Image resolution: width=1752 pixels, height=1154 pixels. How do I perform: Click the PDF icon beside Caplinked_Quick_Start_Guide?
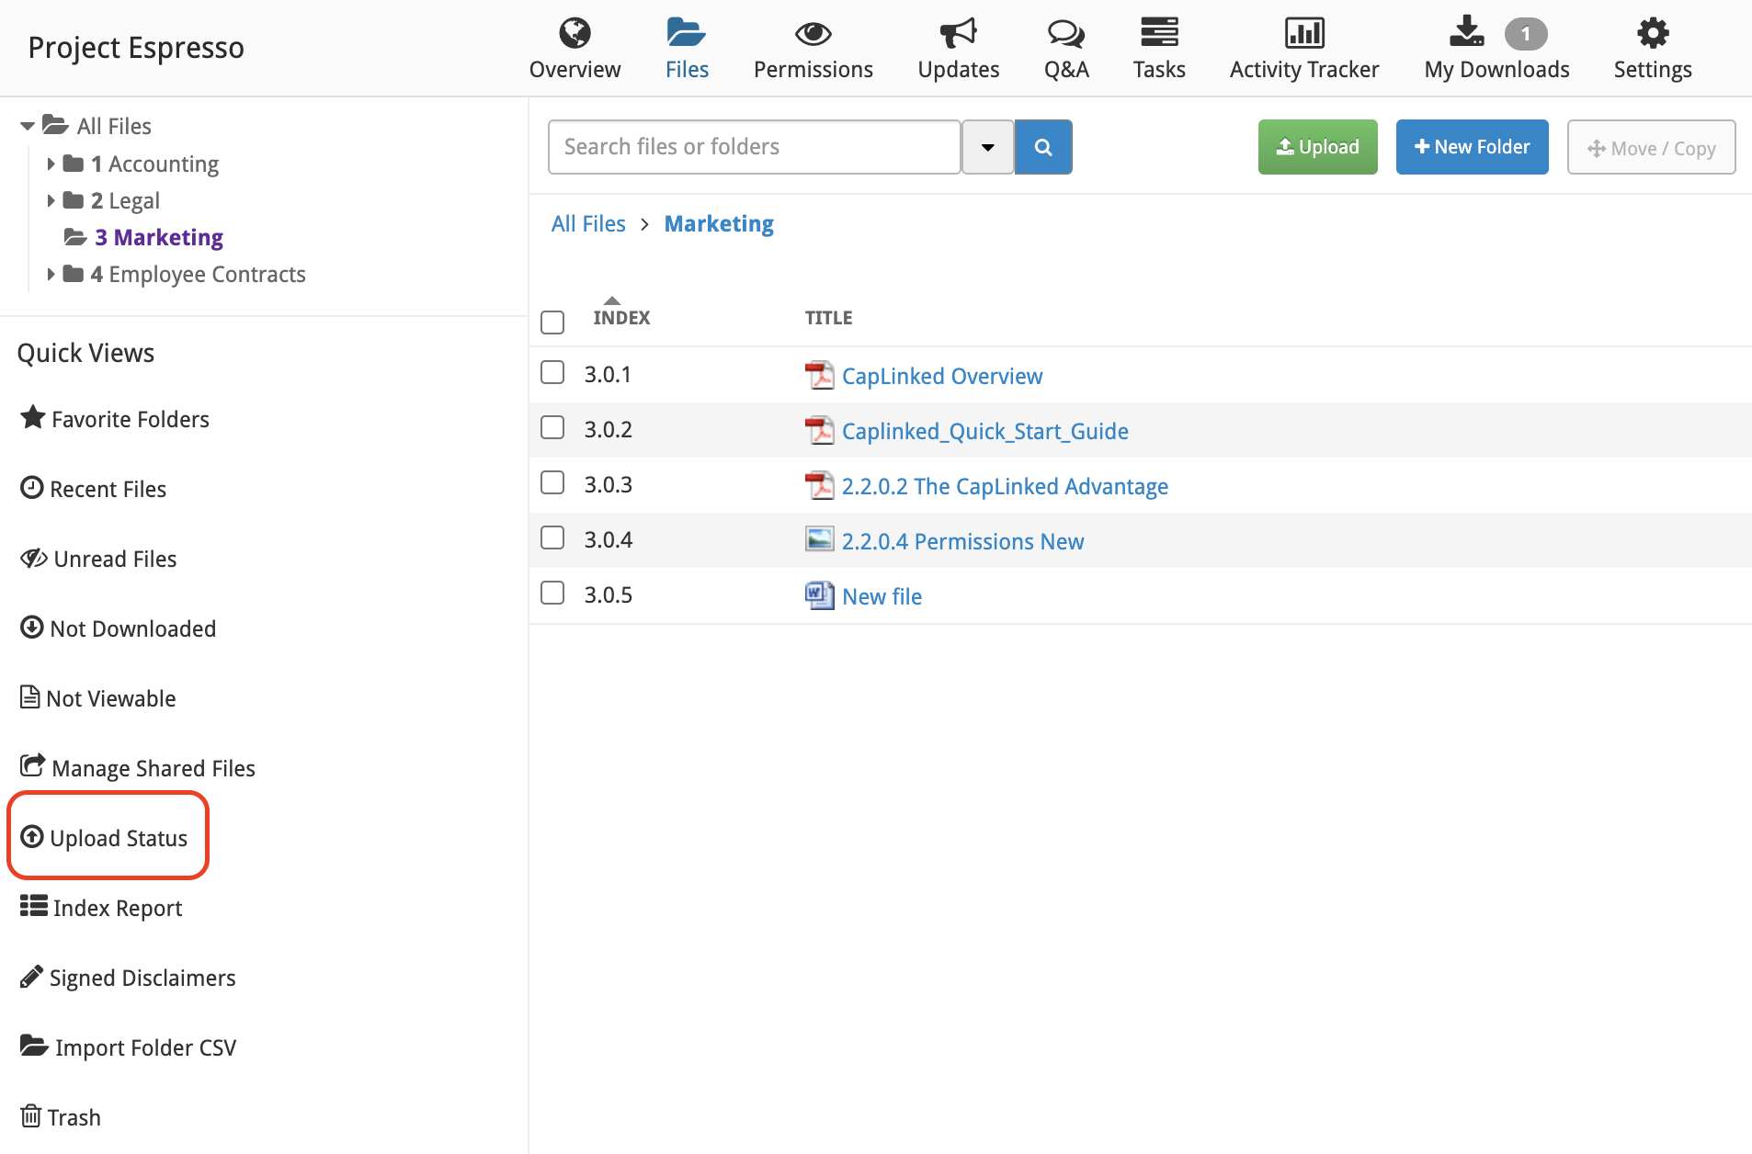coord(819,430)
